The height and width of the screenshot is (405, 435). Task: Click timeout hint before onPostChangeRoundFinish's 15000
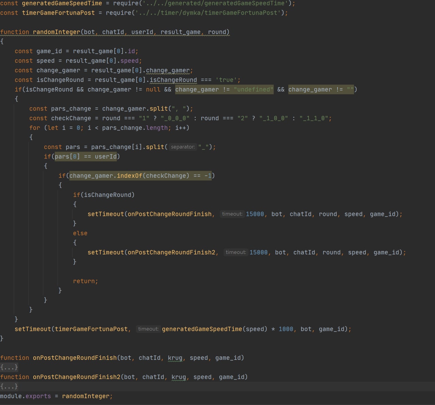(232, 214)
